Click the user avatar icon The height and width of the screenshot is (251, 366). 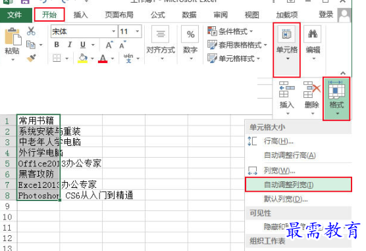344,15
